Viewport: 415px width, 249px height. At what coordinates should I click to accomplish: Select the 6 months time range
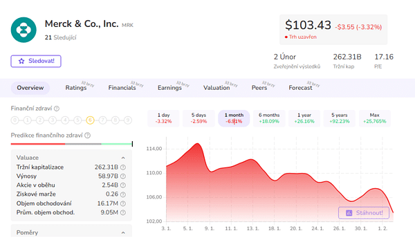(x=269, y=118)
